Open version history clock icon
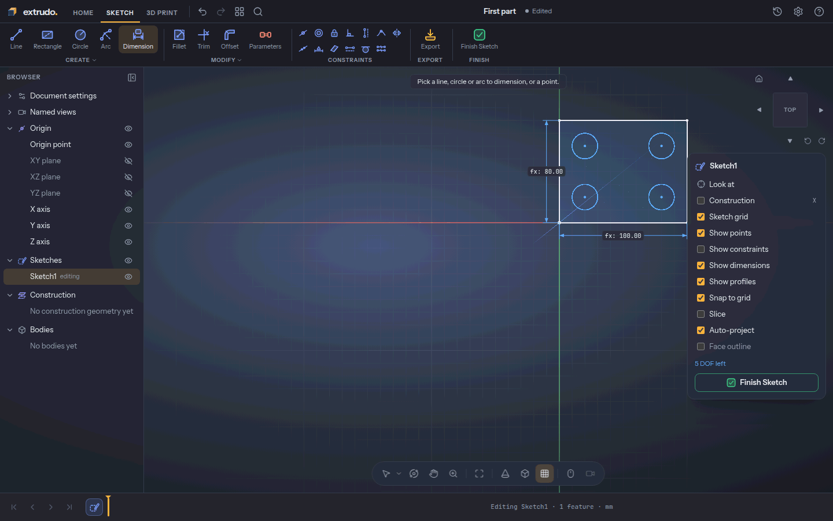The width and height of the screenshot is (833, 521). (x=777, y=12)
